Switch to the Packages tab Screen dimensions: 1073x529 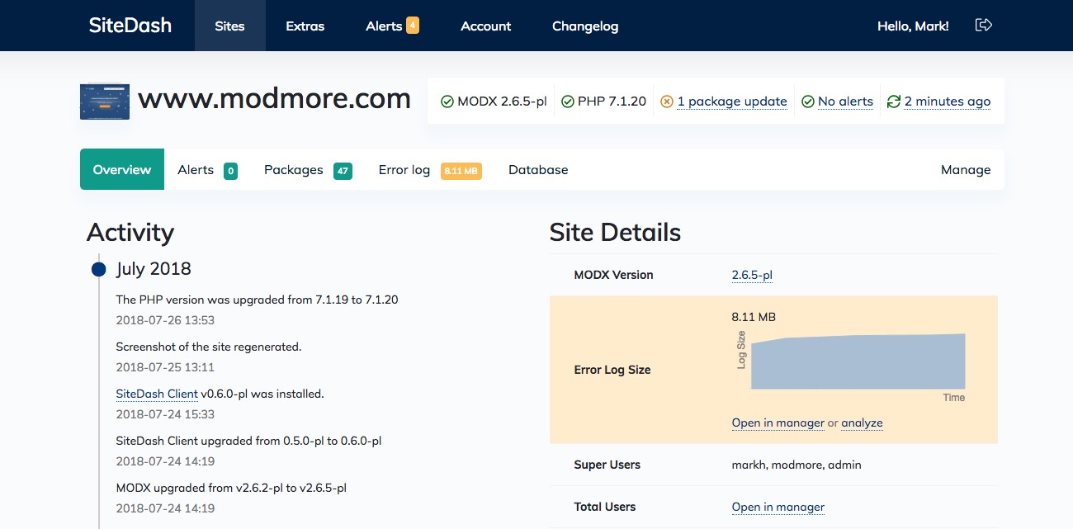point(293,169)
